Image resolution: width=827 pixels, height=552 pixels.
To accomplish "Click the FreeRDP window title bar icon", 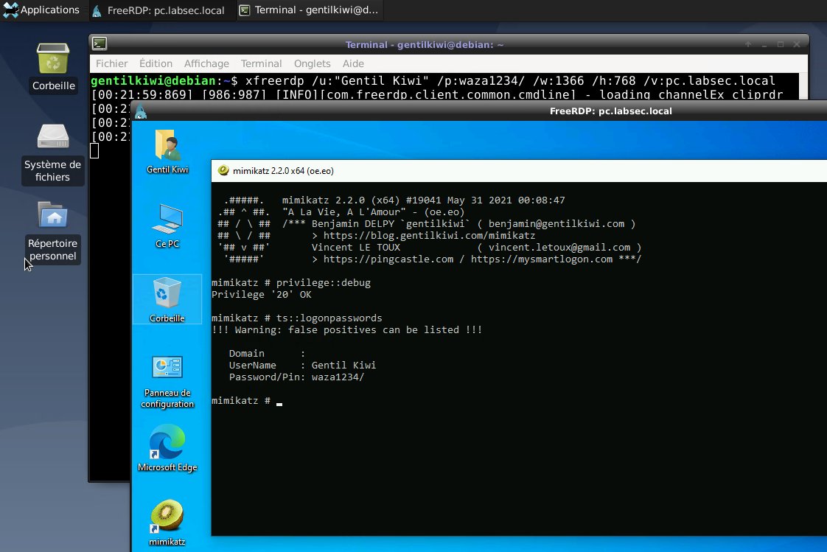I will (141, 111).
